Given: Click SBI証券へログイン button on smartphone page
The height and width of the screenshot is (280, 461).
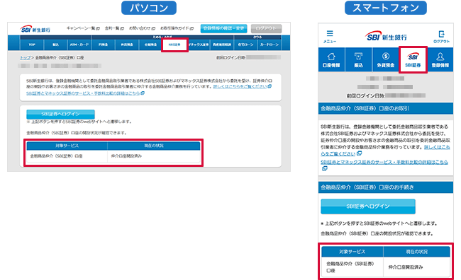Looking at the screenshot, I should 368,206.
